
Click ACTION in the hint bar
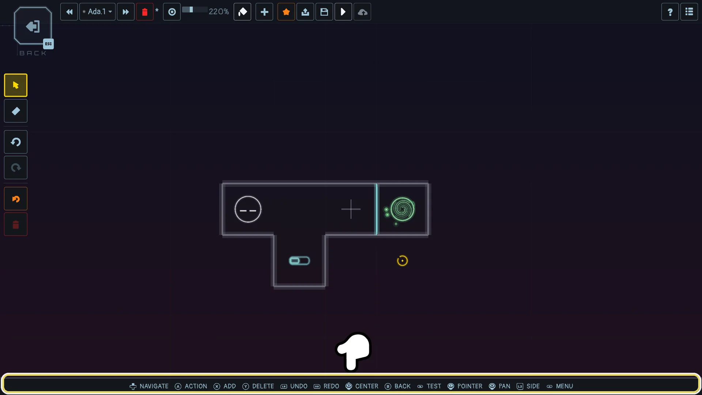[191, 386]
